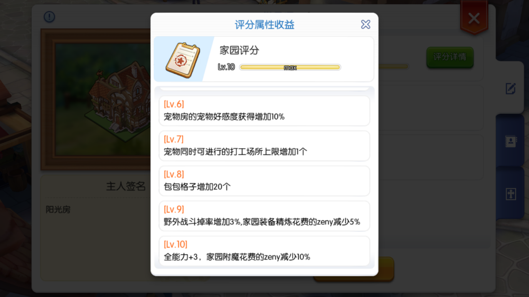Open the edit pencil sidebar tab
529x297 pixels.
tap(511, 88)
